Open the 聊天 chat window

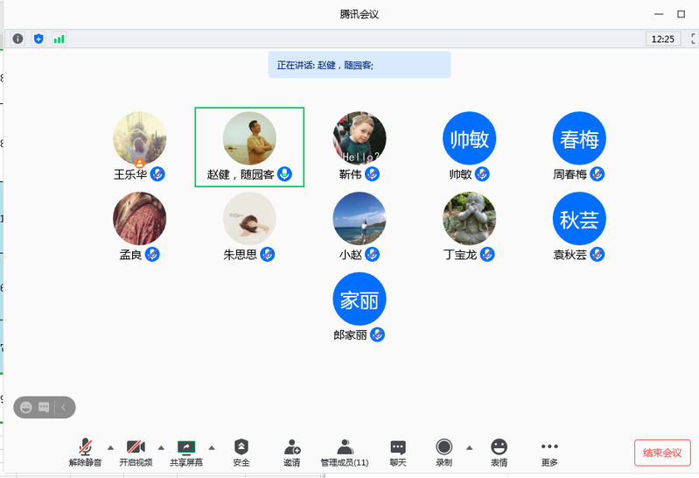coord(398,452)
